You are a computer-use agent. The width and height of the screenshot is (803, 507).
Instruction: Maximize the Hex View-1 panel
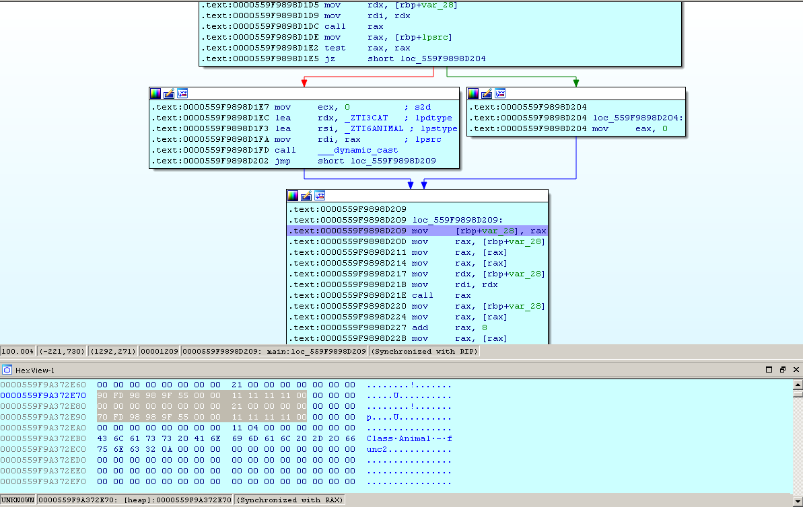pos(769,369)
